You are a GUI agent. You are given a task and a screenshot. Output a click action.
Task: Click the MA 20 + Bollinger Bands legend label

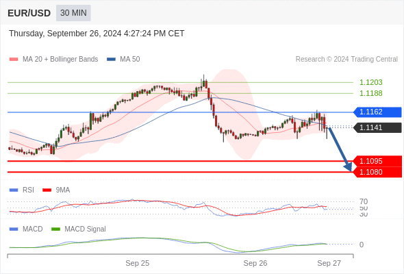coord(60,60)
